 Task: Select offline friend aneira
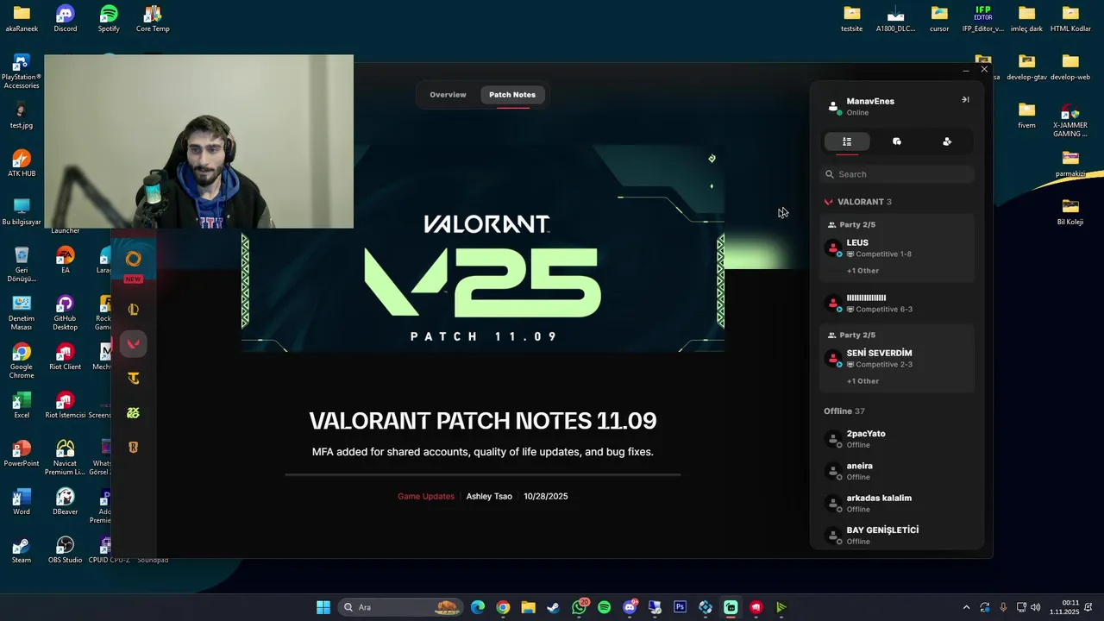point(897,471)
